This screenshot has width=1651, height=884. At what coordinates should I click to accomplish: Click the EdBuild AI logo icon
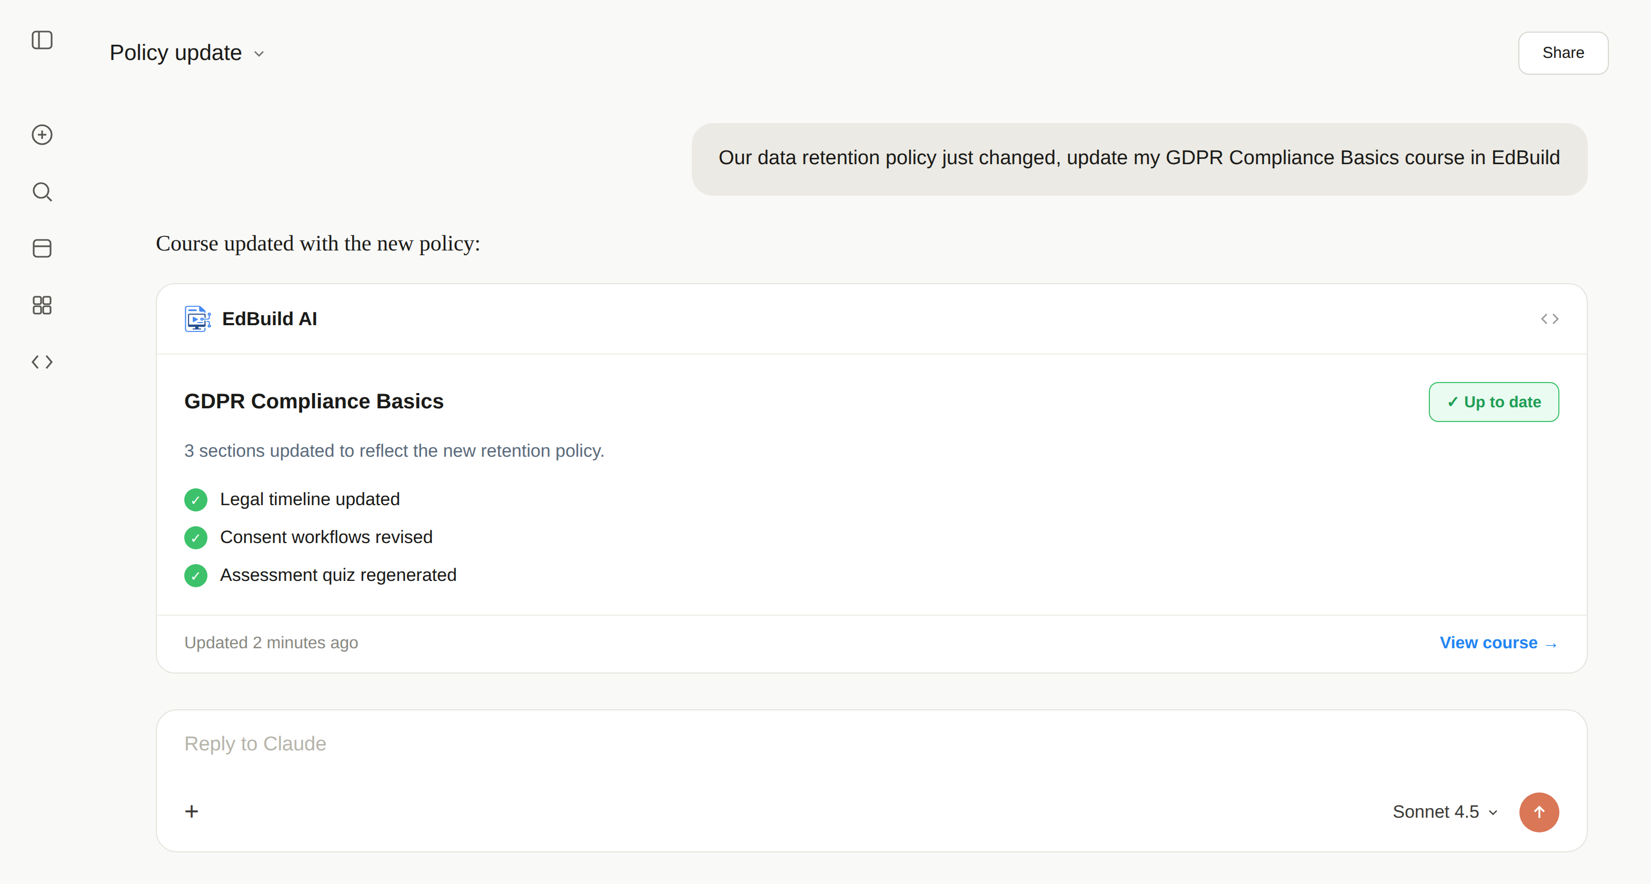point(197,319)
